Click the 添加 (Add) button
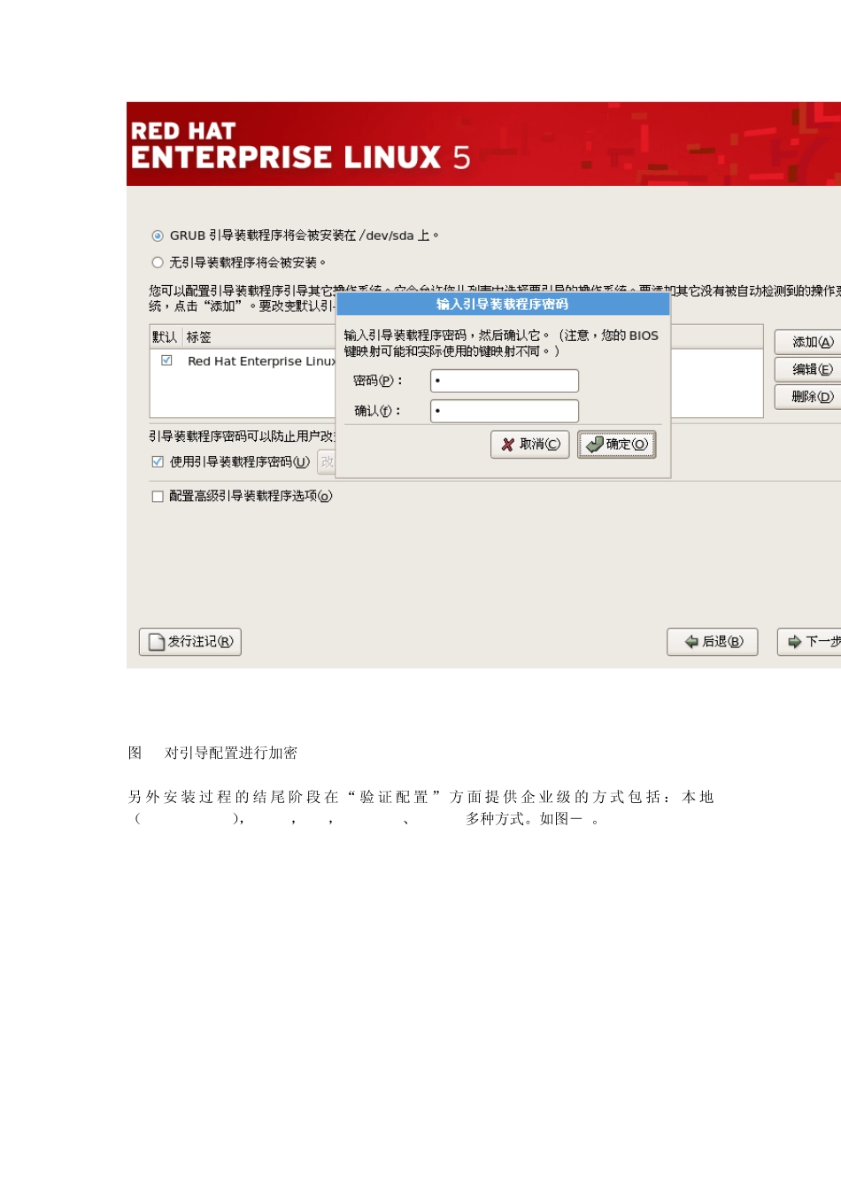841x1190 pixels. [809, 342]
